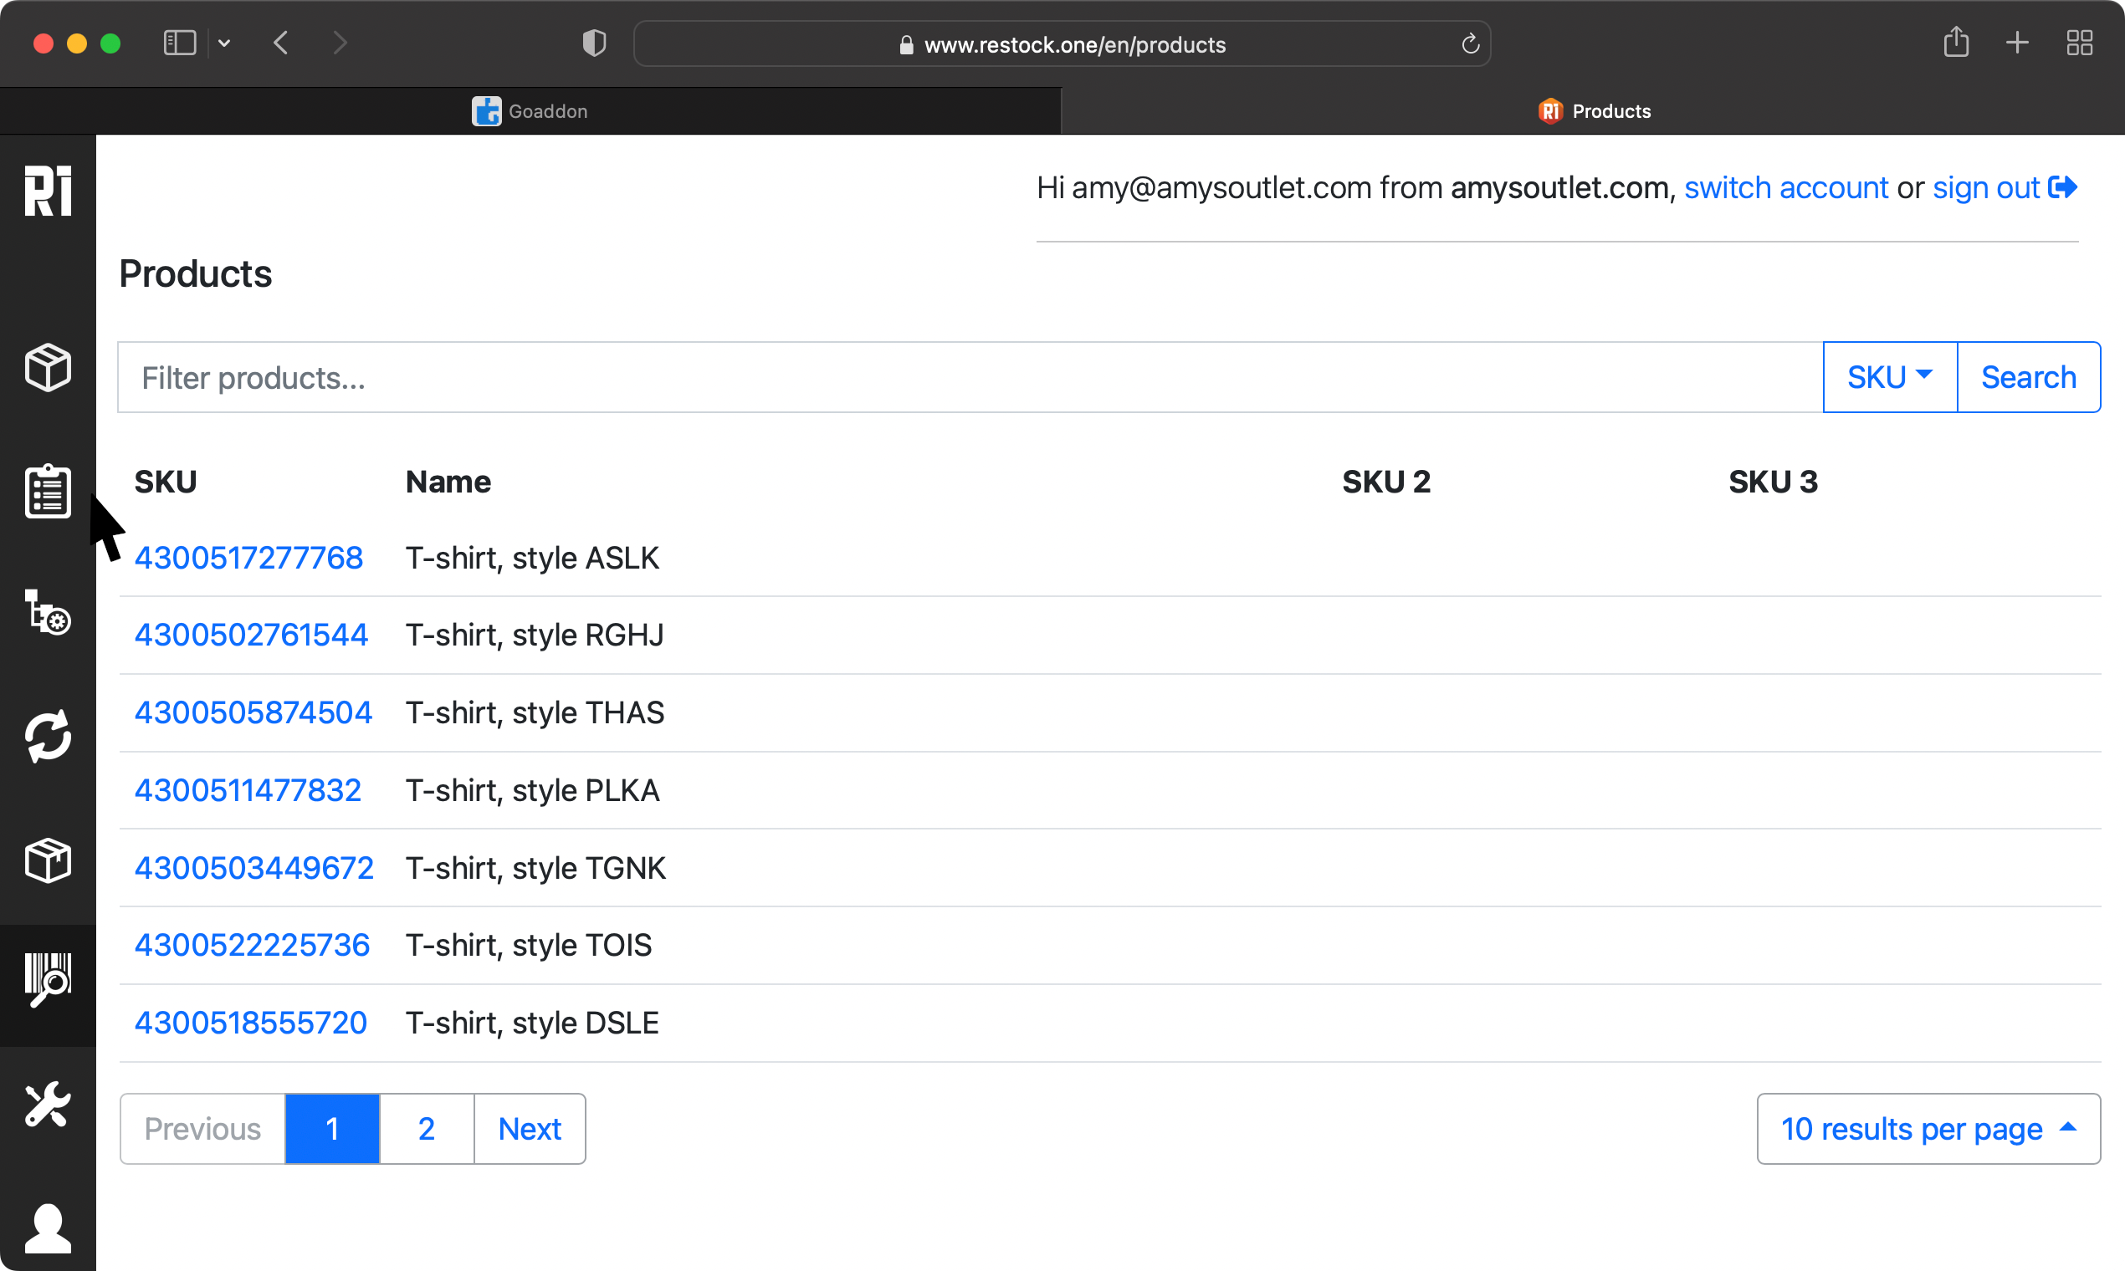The width and height of the screenshot is (2125, 1271).
Task: Switch to the Goaddon tab
Action: [530, 111]
